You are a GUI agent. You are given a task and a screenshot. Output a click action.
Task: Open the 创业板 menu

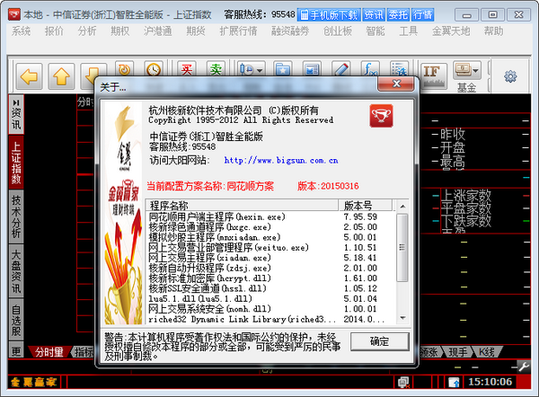pyautogui.click(x=337, y=31)
